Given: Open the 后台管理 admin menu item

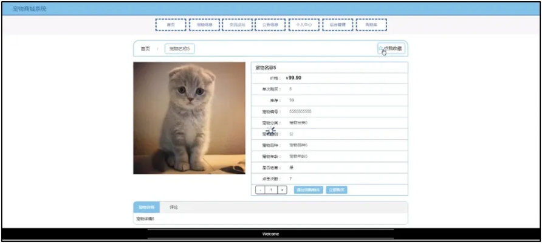Looking at the screenshot, I should point(337,25).
